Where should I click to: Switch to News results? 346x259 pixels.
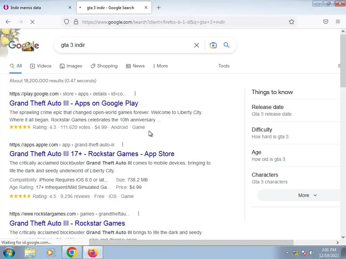135,66
